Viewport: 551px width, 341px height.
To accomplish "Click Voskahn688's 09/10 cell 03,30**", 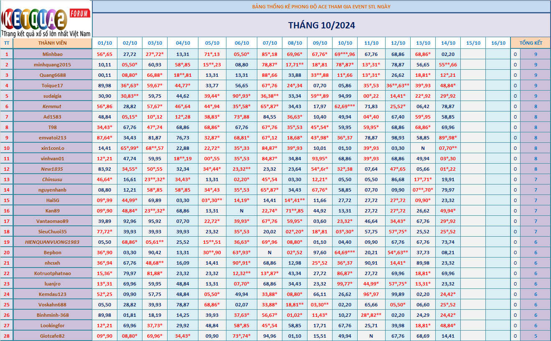I will [x=320, y=305].
